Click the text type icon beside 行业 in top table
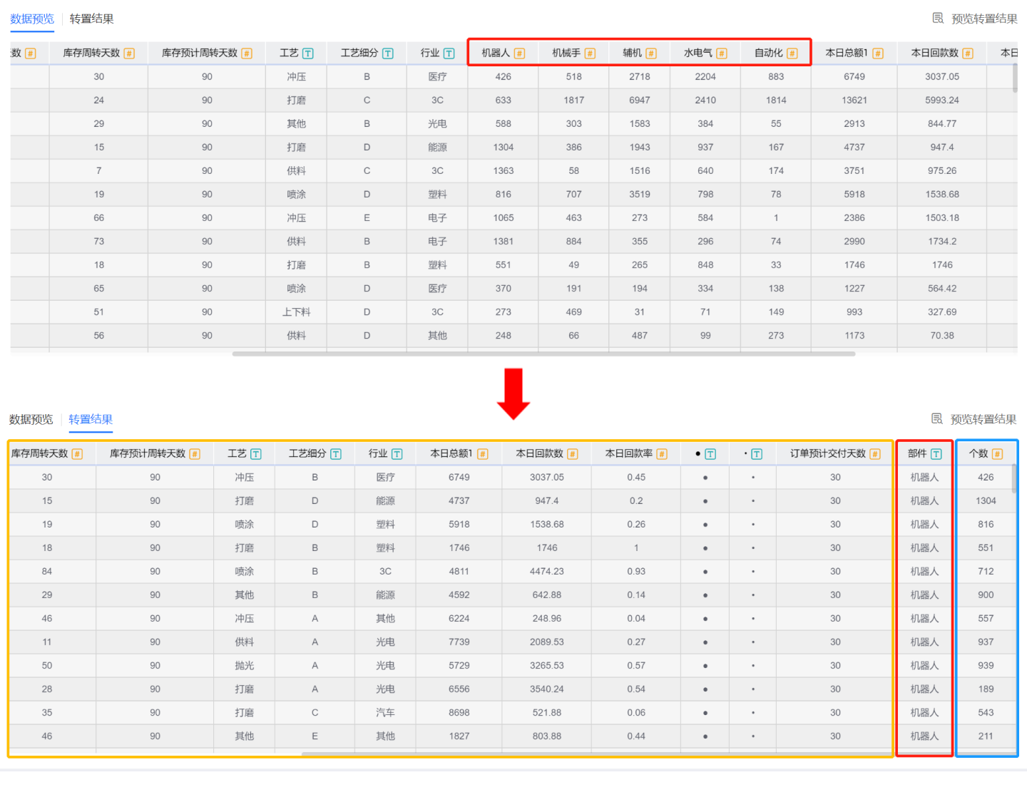1027x797 pixels. (x=449, y=53)
